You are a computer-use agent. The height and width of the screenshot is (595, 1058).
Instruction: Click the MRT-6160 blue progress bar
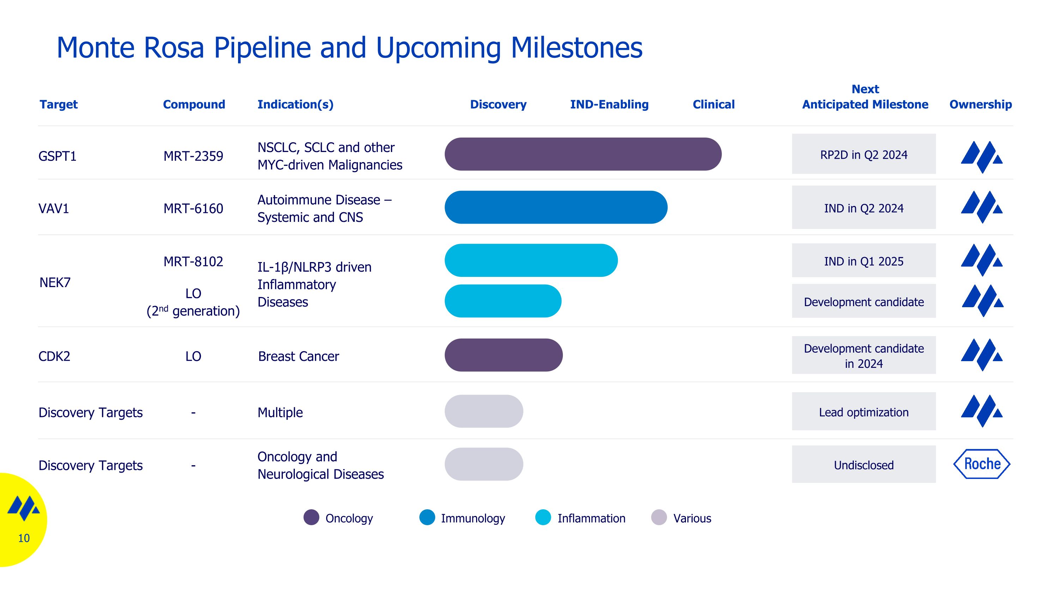[x=555, y=207]
